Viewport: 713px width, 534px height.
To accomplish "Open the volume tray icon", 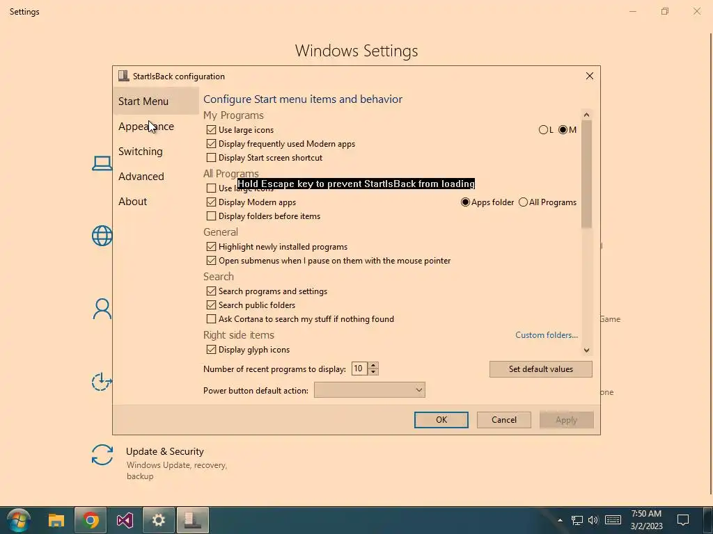I will [593, 520].
